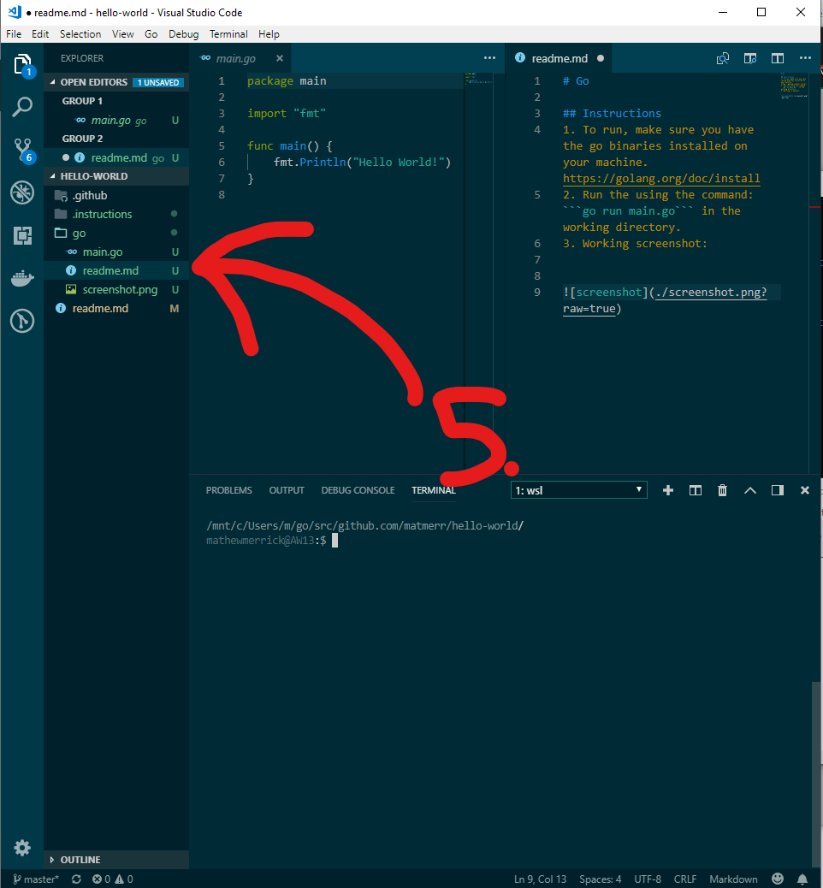Follow the golang.org/doc/install link
The height and width of the screenshot is (888, 823).
(661, 179)
